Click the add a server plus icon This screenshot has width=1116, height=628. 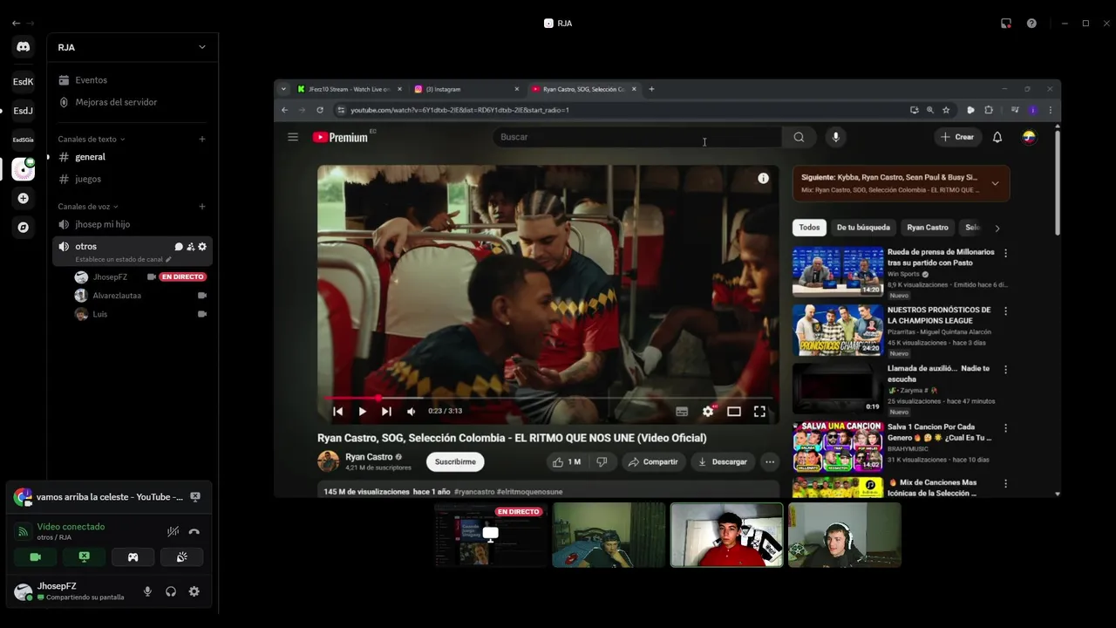pyautogui.click(x=24, y=198)
